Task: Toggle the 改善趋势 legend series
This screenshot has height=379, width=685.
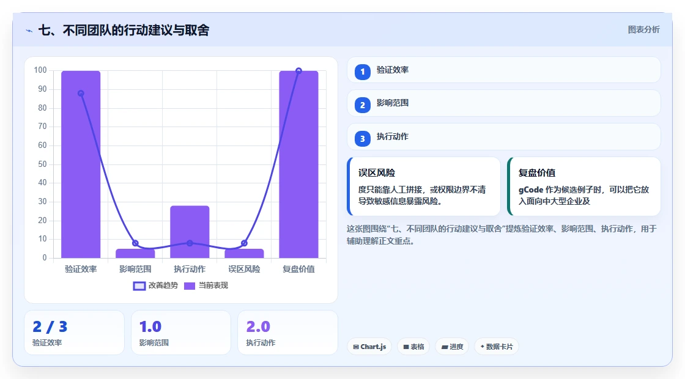Action: (155, 285)
